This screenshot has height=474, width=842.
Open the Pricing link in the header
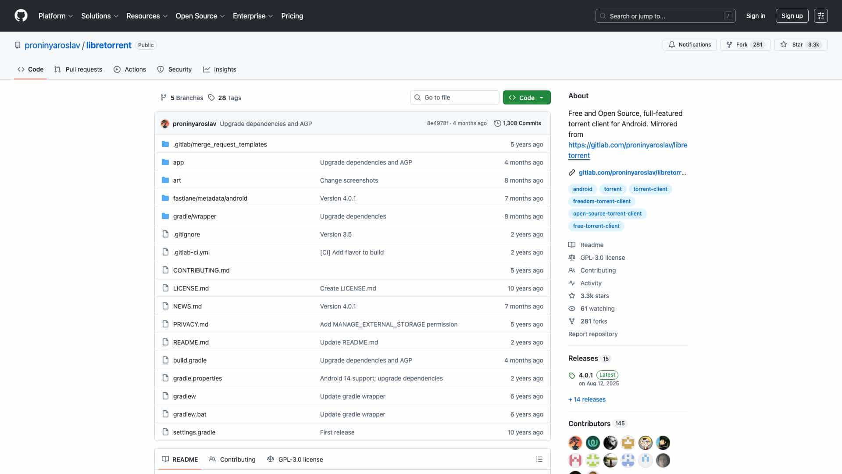pos(292,16)
